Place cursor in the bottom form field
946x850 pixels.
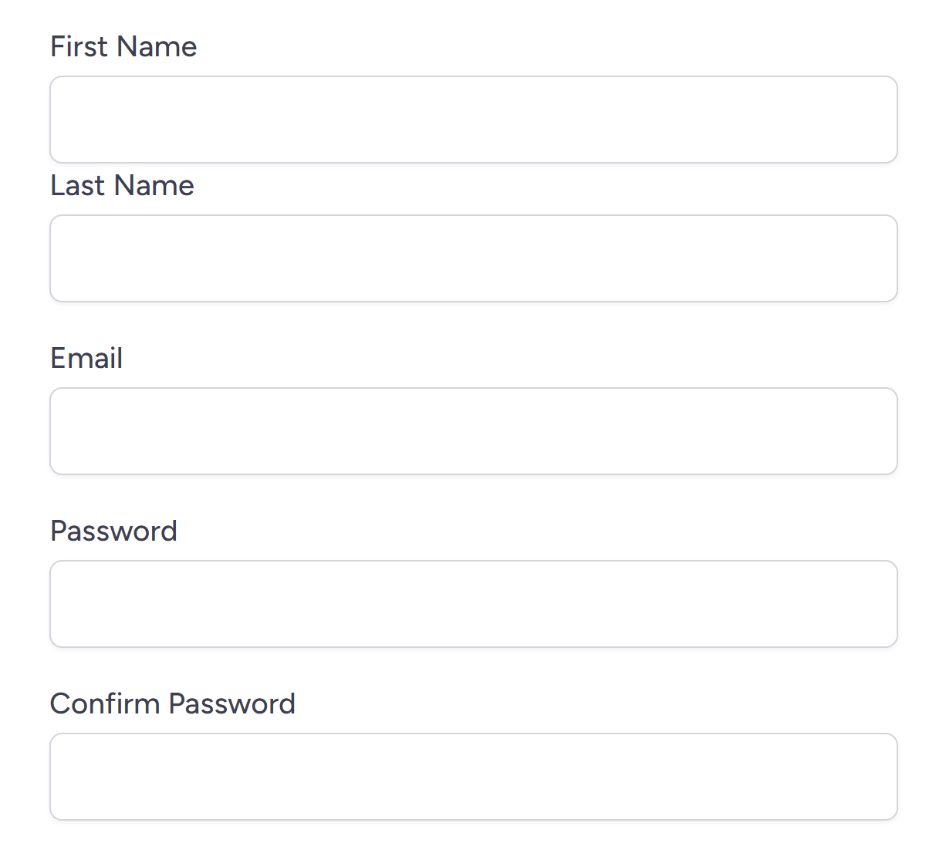coord(473,777)
